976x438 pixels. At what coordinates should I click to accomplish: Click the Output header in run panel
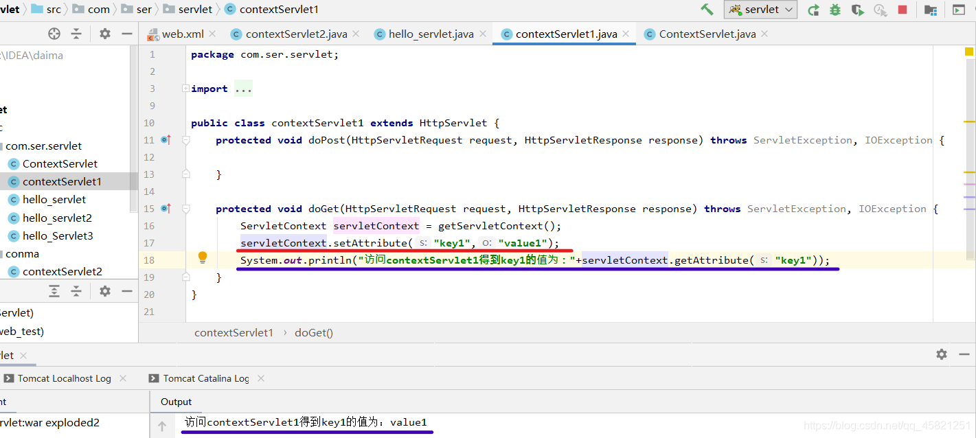point(176,402)
